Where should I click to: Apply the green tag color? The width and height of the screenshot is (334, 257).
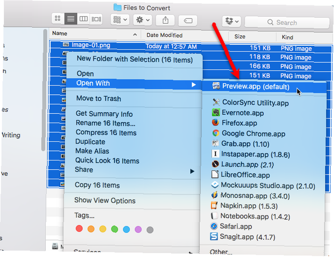tap(115, 229)
